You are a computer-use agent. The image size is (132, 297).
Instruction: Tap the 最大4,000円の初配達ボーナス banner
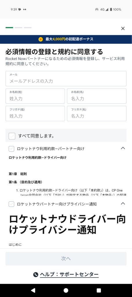[x=66, y=39]
